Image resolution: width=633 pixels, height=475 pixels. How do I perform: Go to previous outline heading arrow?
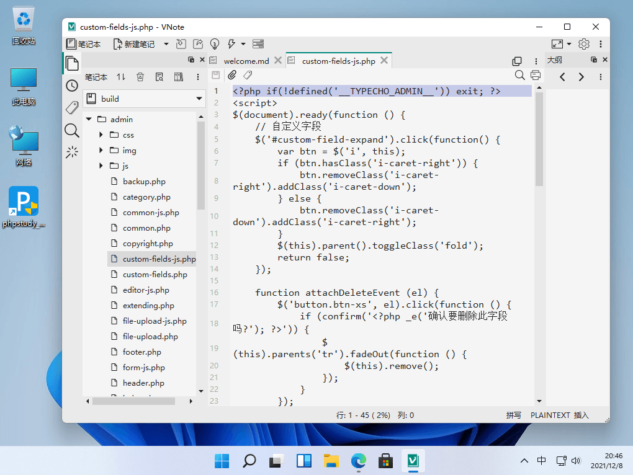(562, 77)
